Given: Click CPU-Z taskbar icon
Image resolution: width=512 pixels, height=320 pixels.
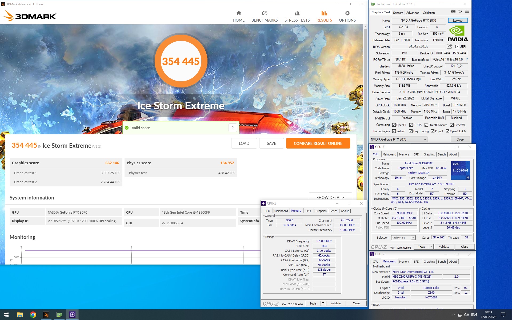Looking at the screenshot, I should coord(72,315).
